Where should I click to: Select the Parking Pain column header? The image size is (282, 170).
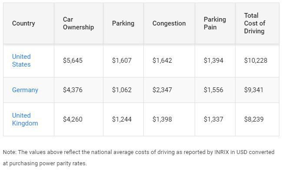215,23
